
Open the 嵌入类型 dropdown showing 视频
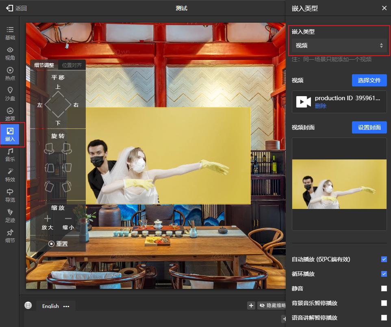coord(339,45)
